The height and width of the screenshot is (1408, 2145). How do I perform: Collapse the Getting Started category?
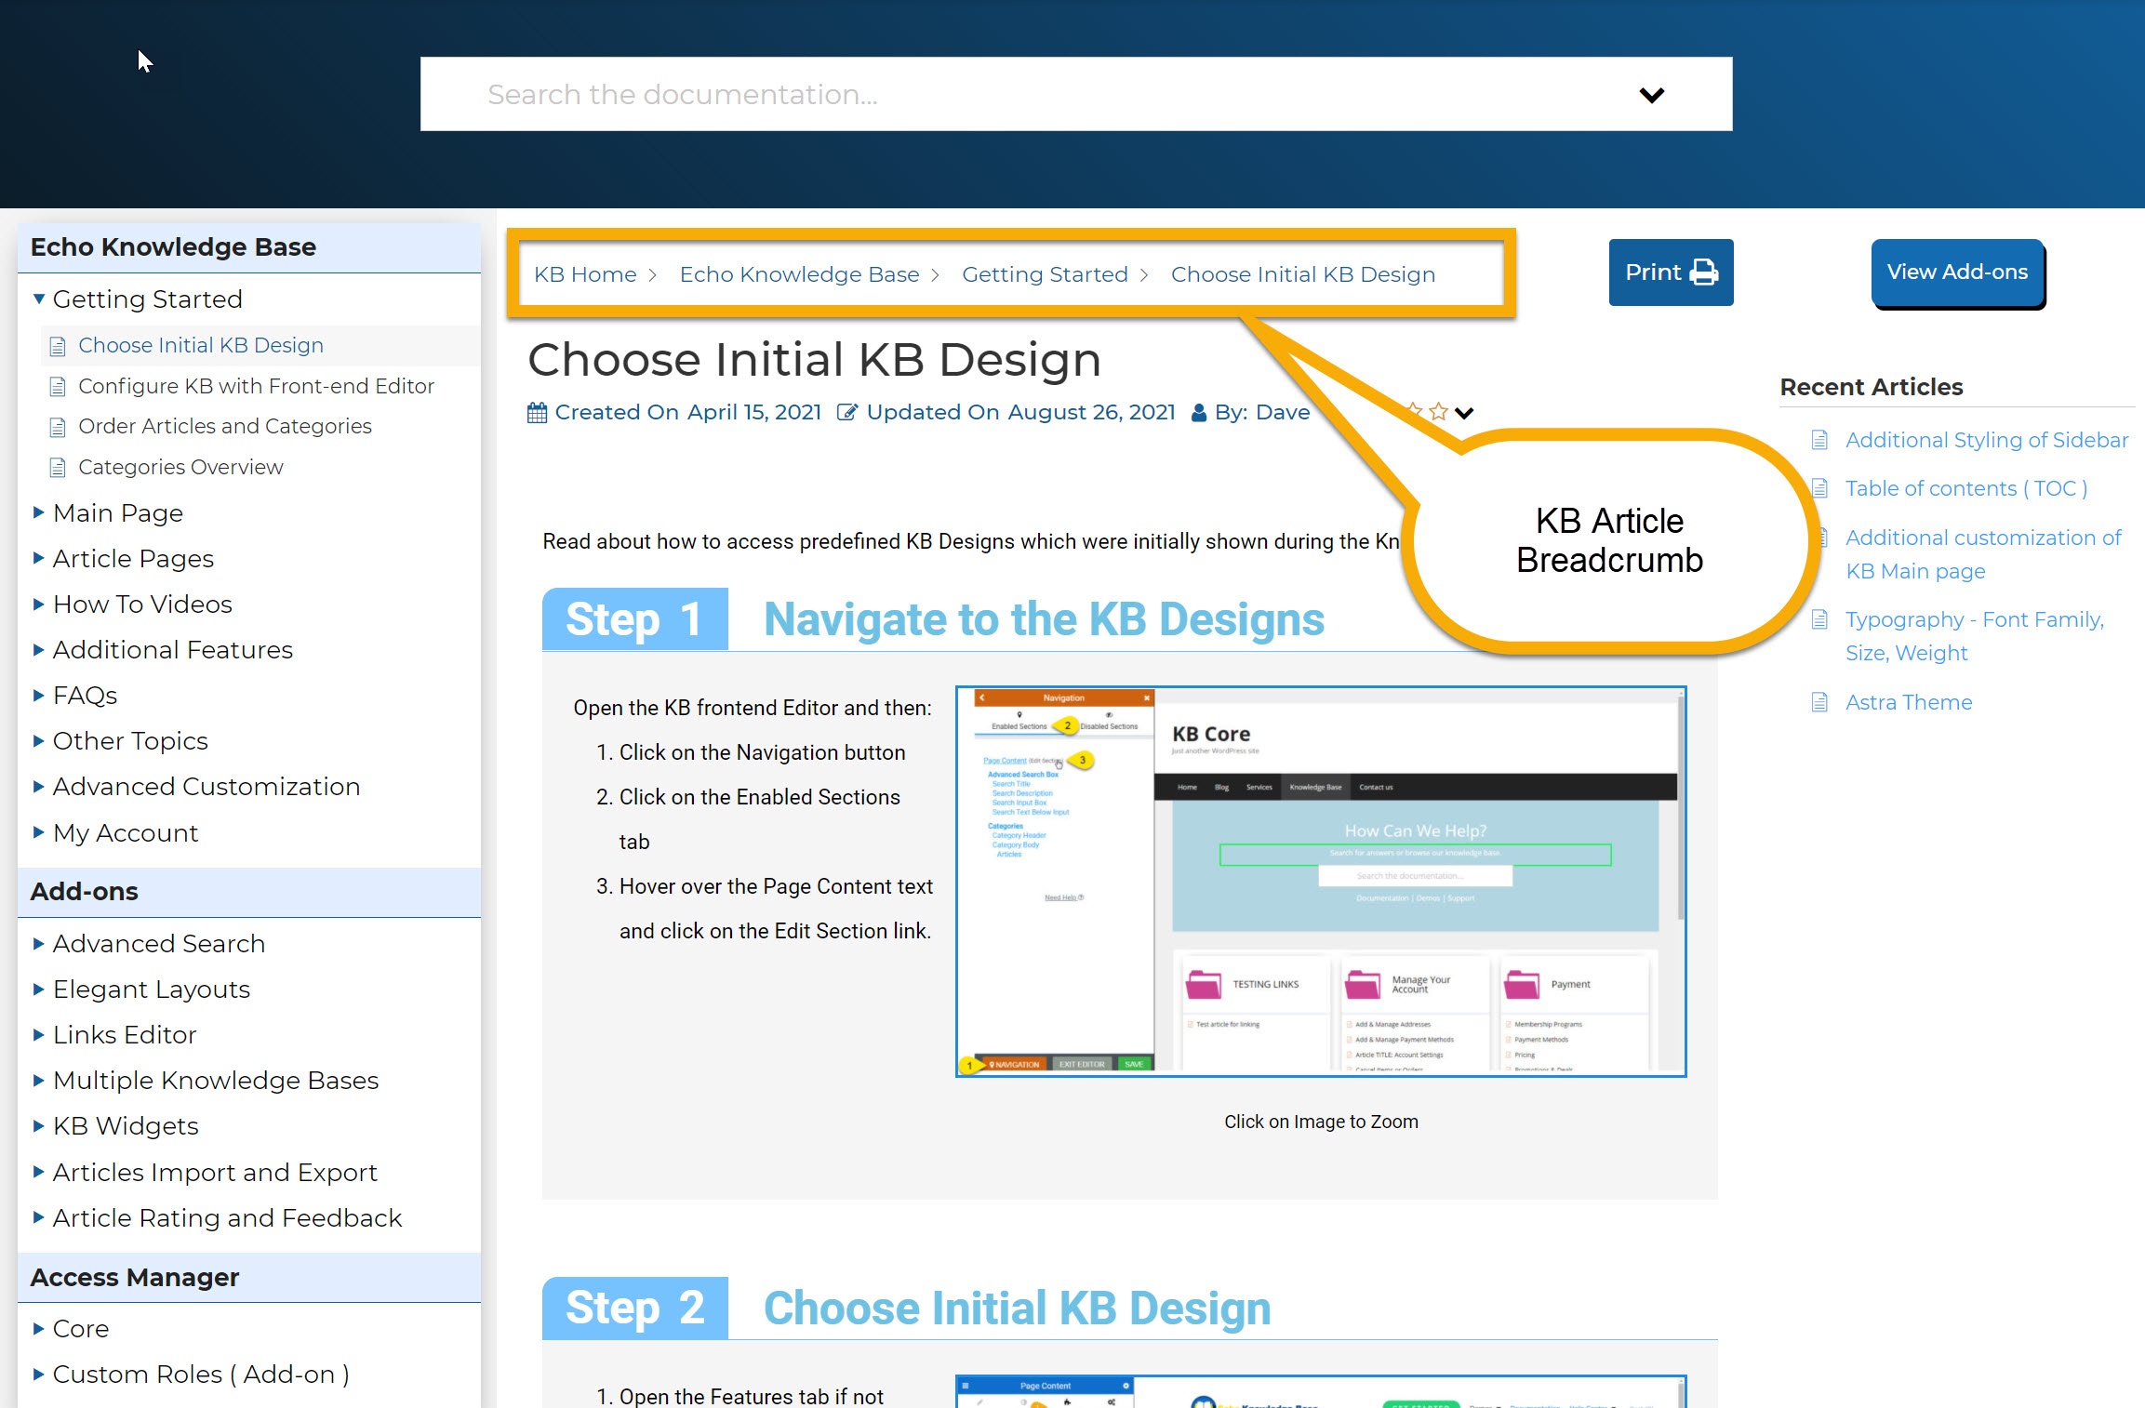pyautogui.click(x=39, y=299)
